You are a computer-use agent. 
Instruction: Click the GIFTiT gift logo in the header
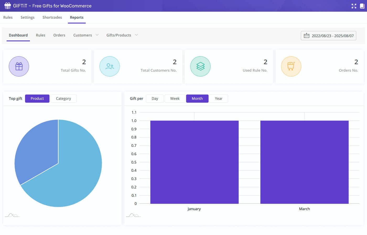[x=7, y=6]
